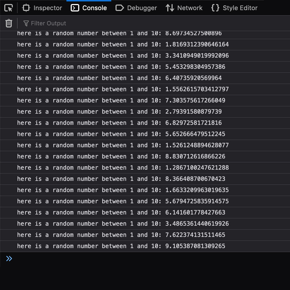The width and height of the screenshot is (290, 290).
Task: Switch to the Console tab
Action: pos(89,8)
